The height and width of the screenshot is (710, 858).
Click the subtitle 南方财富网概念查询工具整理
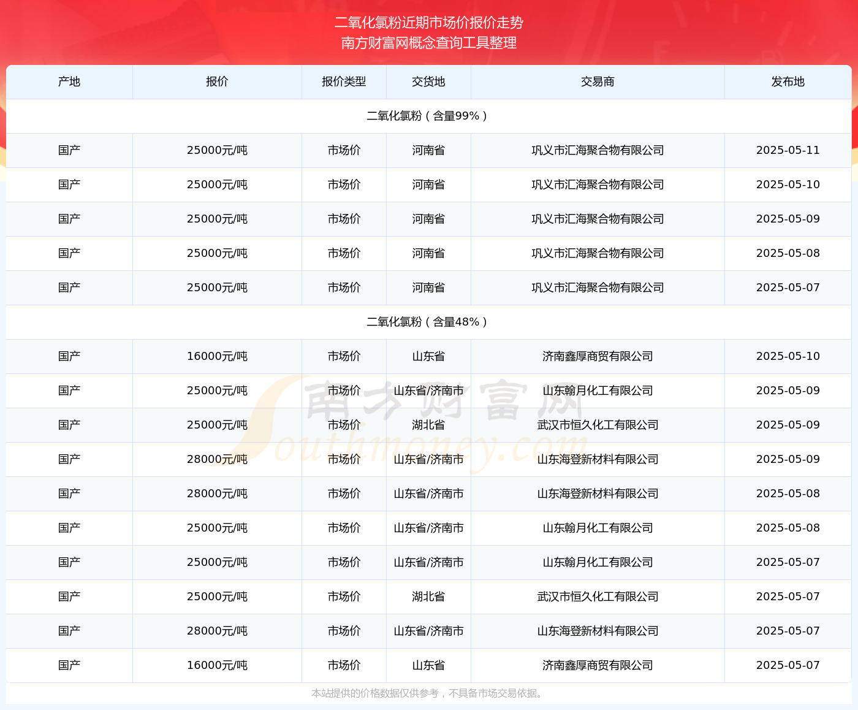click(x=428, y=43)
